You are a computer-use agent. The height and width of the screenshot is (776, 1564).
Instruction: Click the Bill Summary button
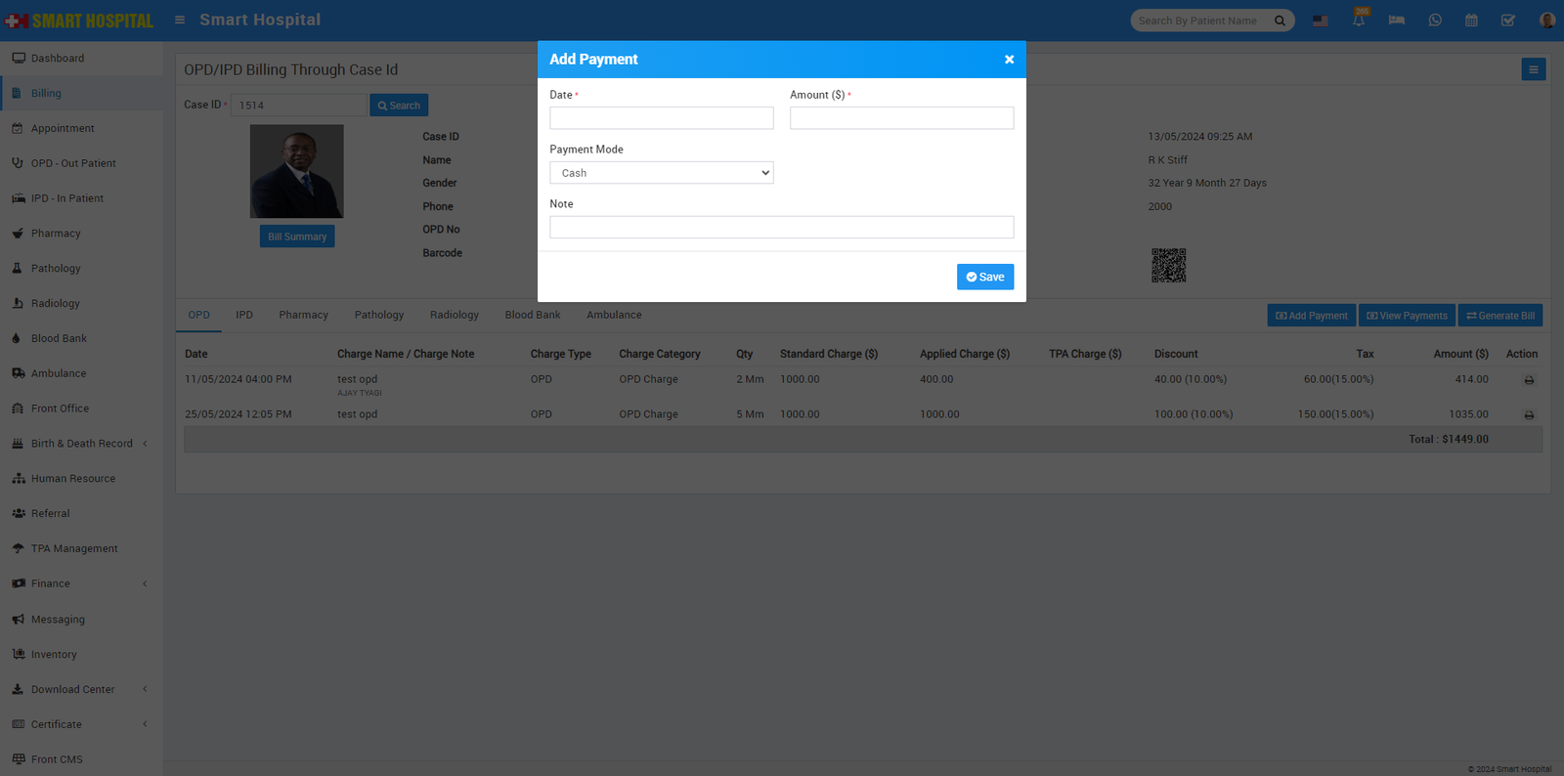click(x=297, y=237)
